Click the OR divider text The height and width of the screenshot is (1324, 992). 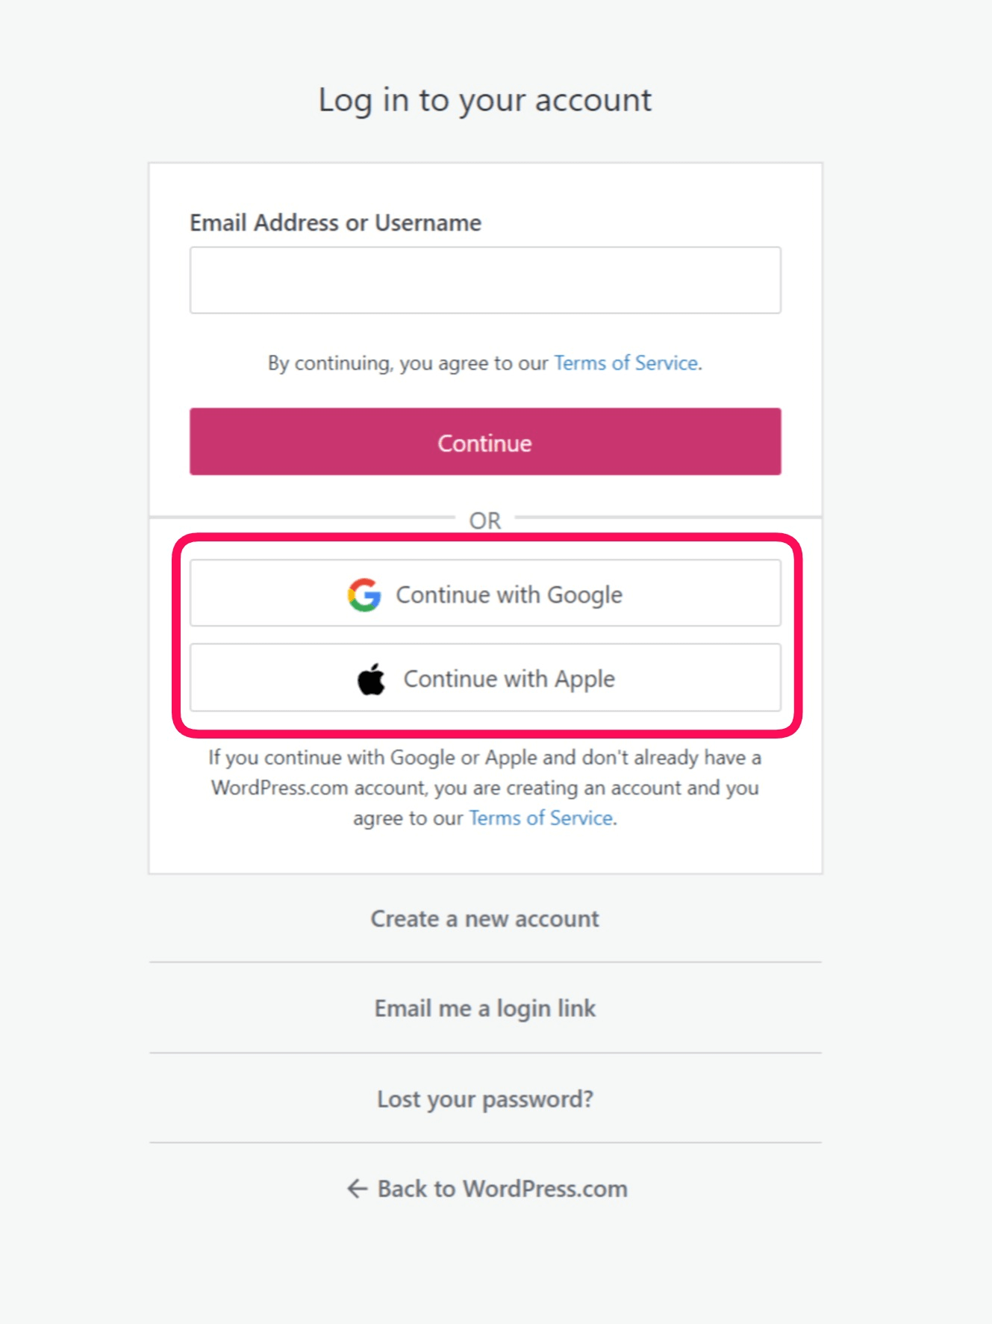click(x=485, y=520)
